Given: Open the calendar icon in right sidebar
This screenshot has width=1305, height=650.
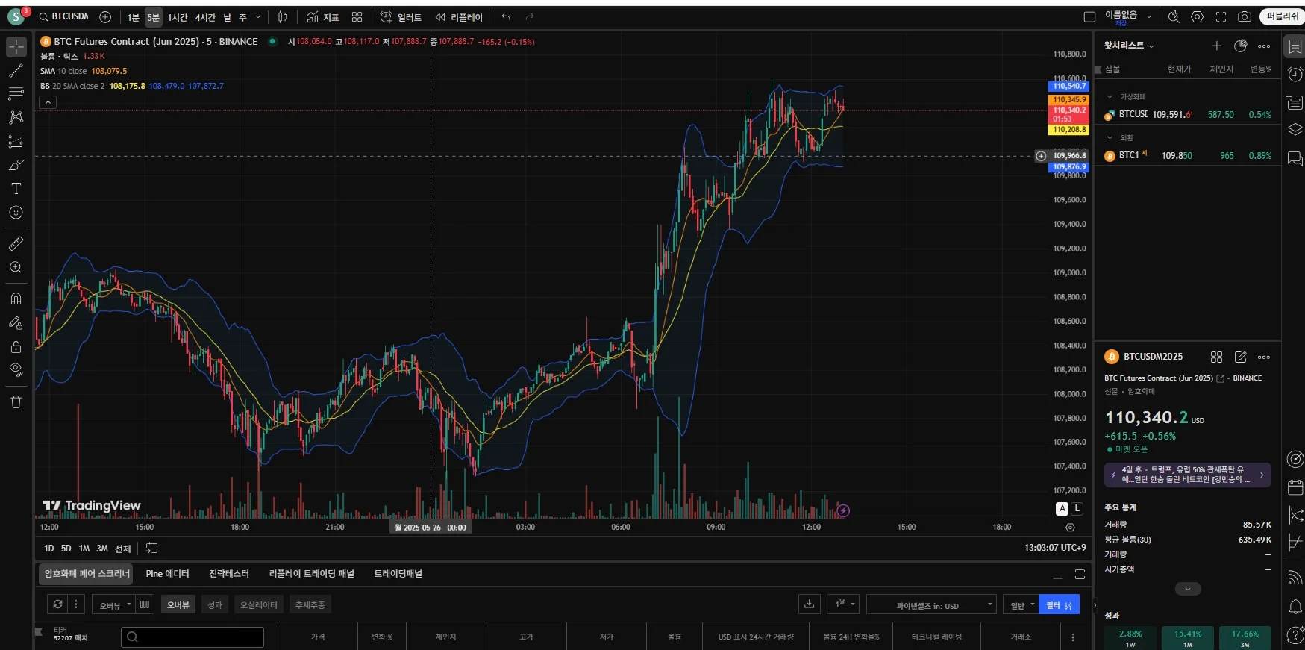Looking at the screenshot, I should [x=1295, y=487].
